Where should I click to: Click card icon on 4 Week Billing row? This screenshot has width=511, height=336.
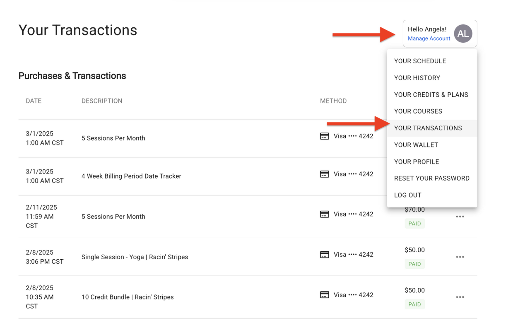click(324, 174)
